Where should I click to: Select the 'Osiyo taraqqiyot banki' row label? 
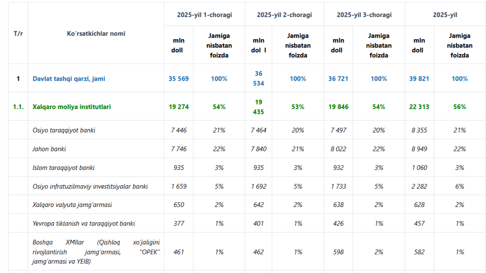tap(64, 130)
